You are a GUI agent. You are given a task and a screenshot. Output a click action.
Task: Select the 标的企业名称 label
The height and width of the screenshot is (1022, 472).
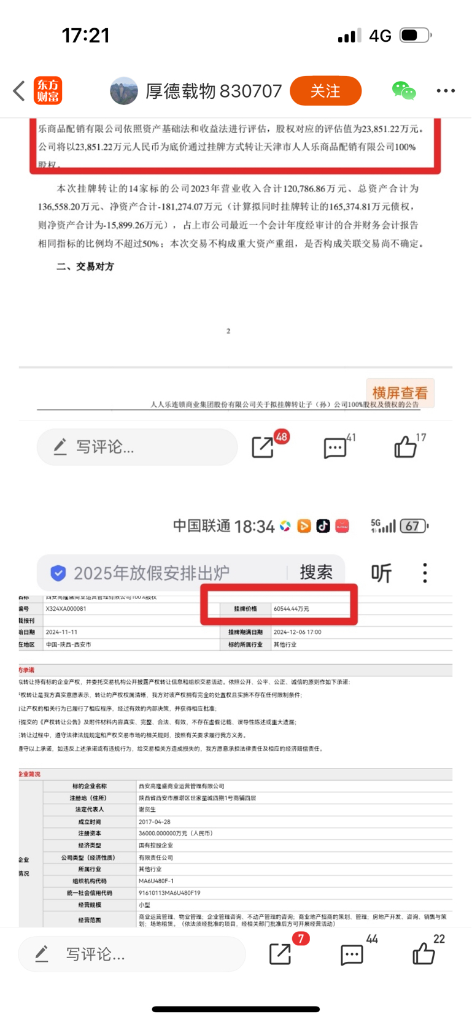90,786
